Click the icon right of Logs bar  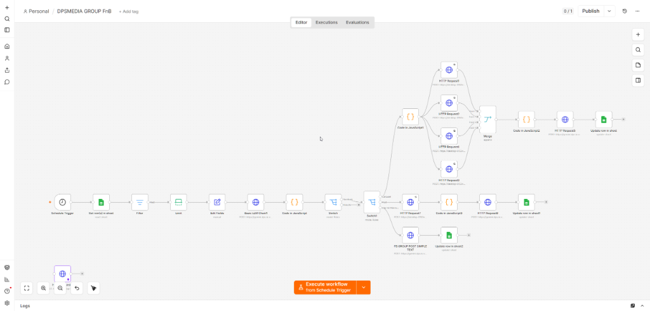(633, 306)
